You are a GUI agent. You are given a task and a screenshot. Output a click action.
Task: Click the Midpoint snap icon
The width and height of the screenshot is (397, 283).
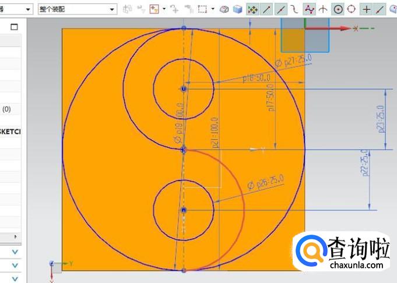[x=281, y=9]
